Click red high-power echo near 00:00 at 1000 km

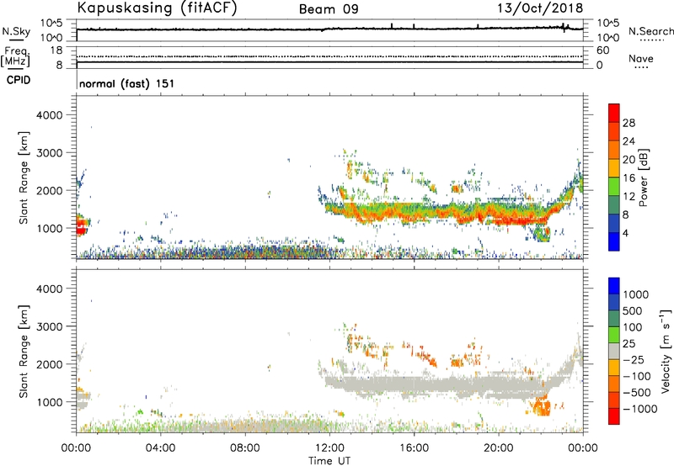coord(81,227)
